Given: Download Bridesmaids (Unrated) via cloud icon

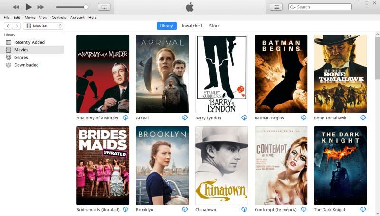Looking at the screenshot, I should (x=125, y=209).
